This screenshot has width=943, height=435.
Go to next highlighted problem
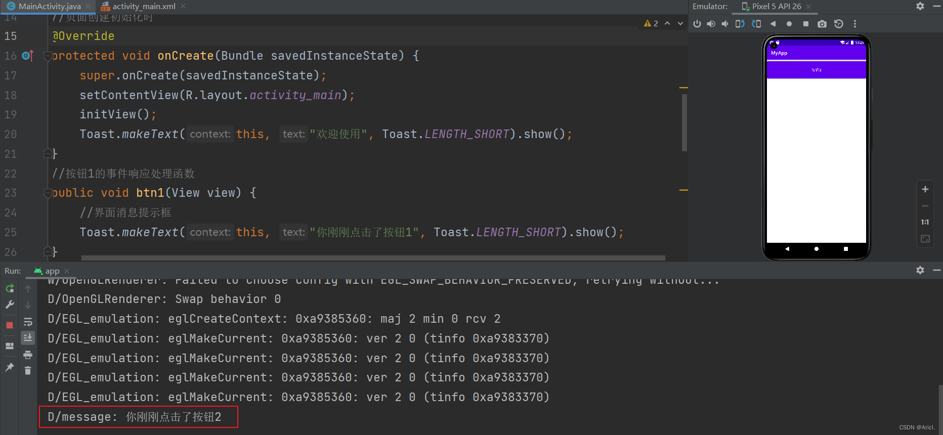coord(680,23)
